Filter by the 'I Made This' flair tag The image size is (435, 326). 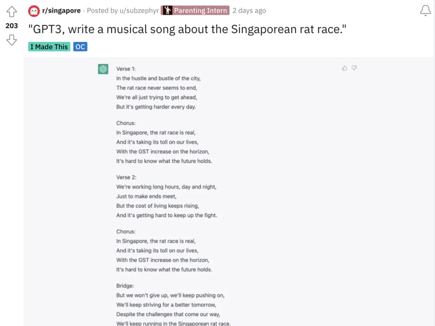49,47
